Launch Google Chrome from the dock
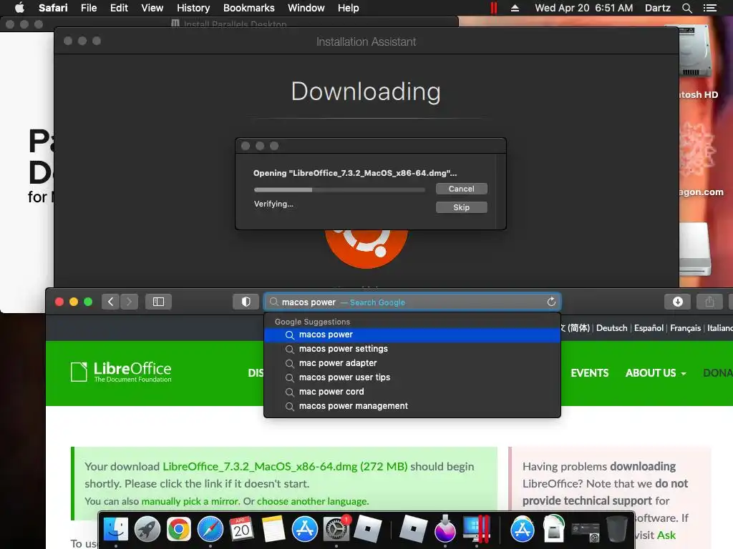 [178, 530]
